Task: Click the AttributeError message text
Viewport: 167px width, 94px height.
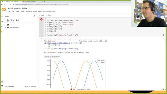Action: [x=67, y=52]
